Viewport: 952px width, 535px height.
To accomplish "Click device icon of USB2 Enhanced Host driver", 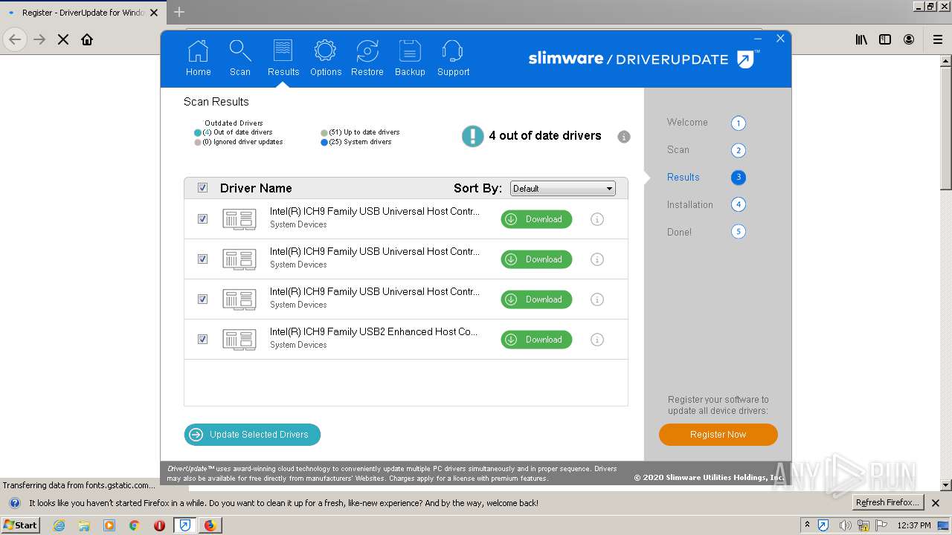I will coord(239,340).
